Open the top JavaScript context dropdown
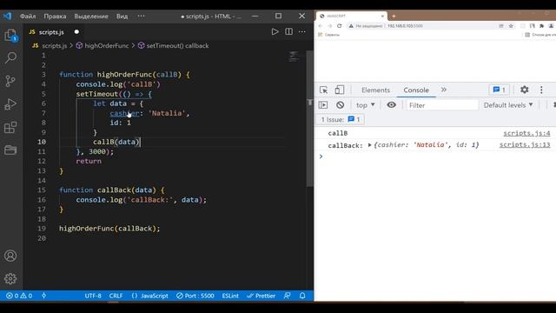Screen dimensions: 556x313 tap(365, 105)
